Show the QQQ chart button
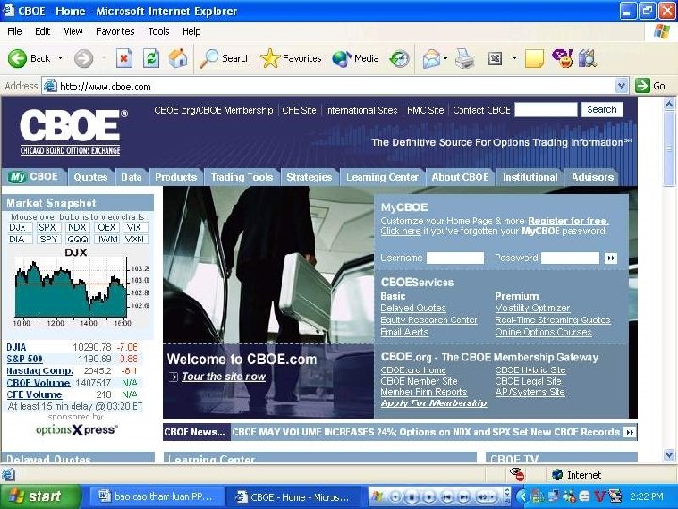Image resolution: width=678 pixels, height=509 pixels. tap(77, 238)
